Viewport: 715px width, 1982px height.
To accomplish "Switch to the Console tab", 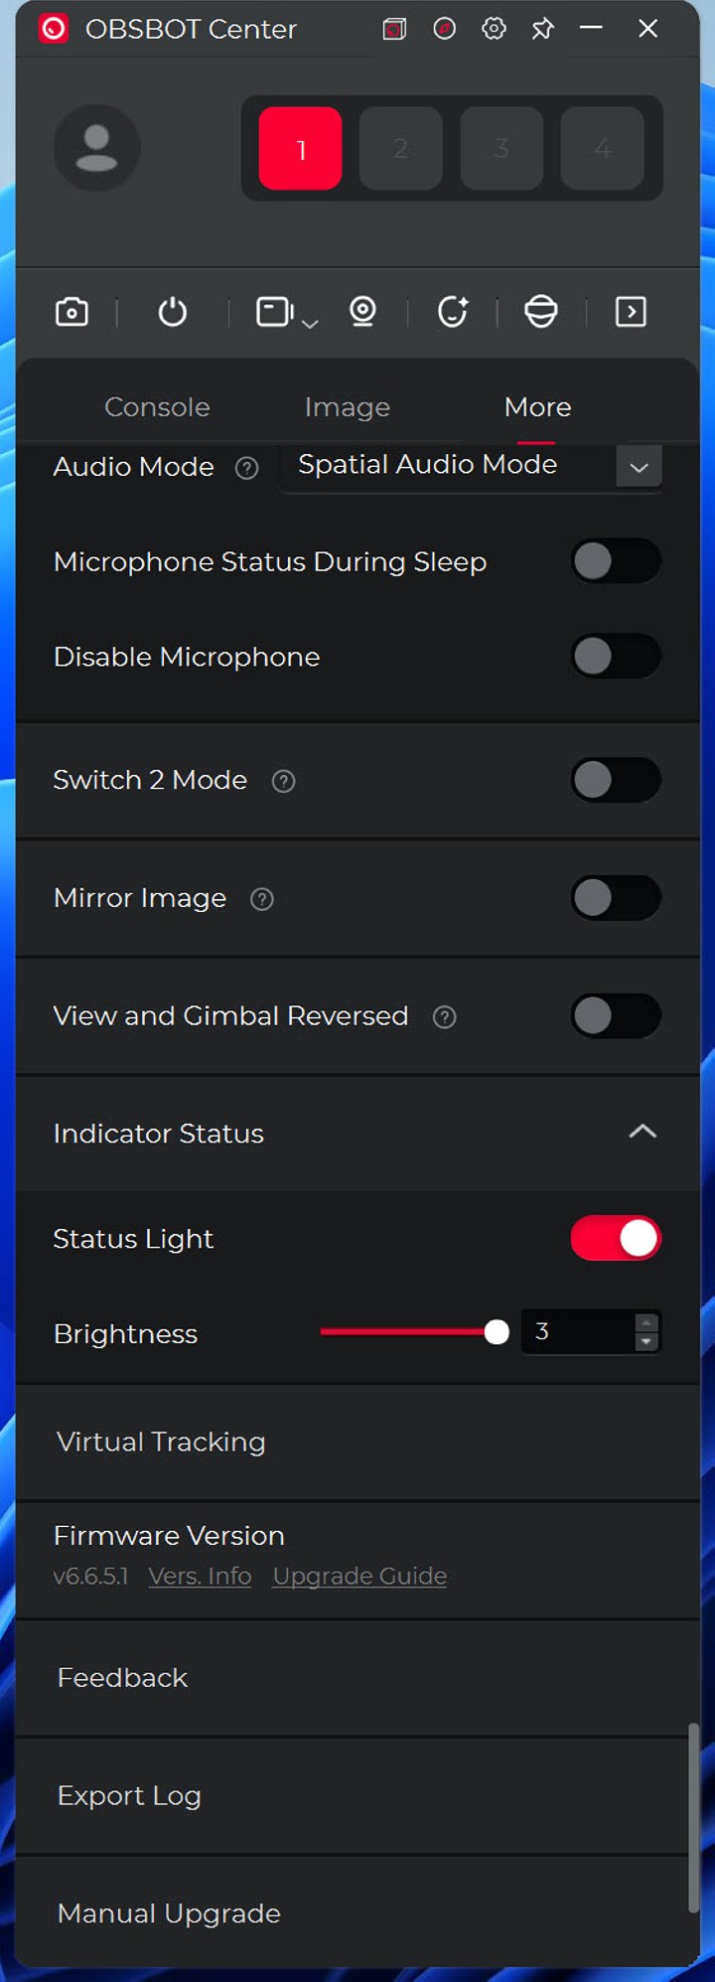I will tap(157, 407).
